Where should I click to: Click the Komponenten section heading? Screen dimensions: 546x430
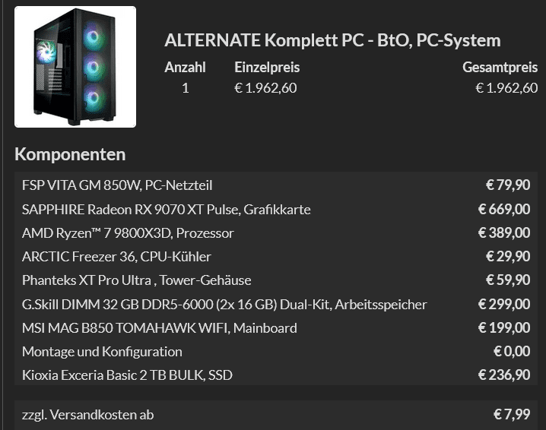coord(70,155)
